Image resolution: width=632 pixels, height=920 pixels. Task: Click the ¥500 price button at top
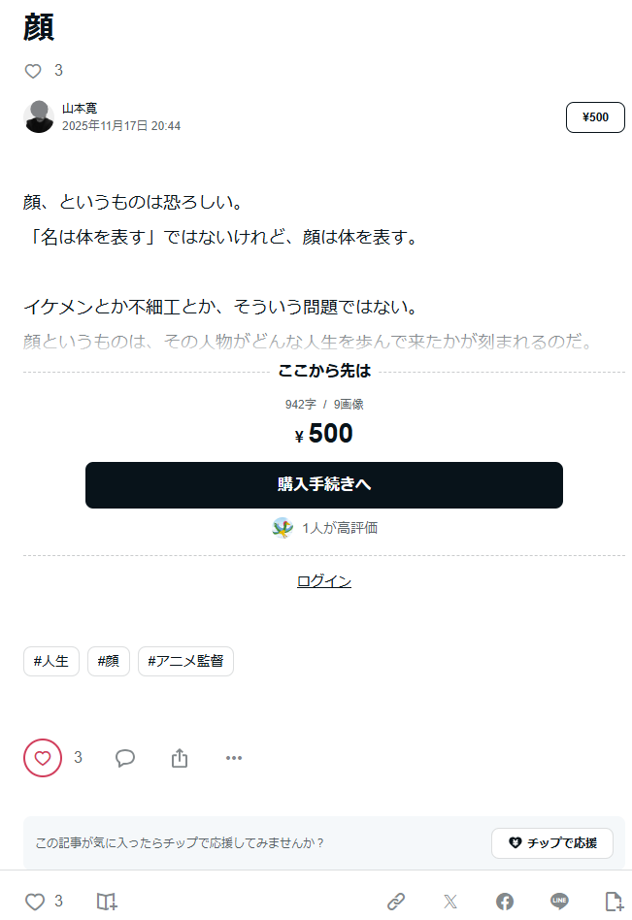(x=595, y=117)
